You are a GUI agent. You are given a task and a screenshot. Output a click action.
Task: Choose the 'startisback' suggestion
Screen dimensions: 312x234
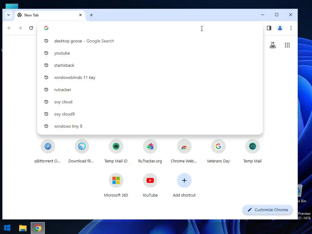(x=150, y=65)
